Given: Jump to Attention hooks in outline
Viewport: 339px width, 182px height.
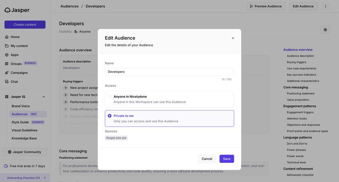Looking at the screenshot, I should coord(297,118).
